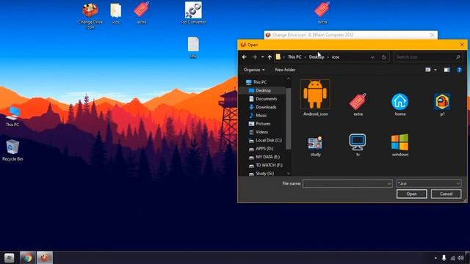Go back with the left arrow in Open dialog

click(245, 57)
